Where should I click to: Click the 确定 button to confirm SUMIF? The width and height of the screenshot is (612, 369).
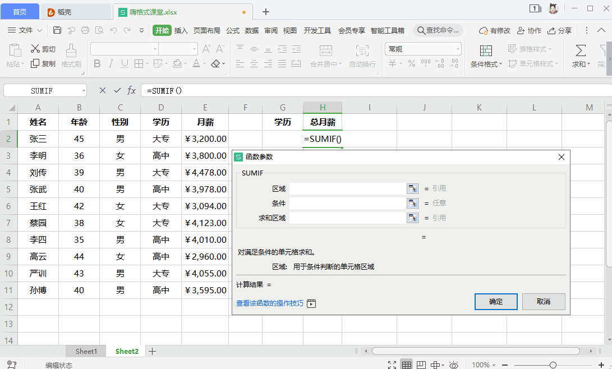tap(495, 302)
